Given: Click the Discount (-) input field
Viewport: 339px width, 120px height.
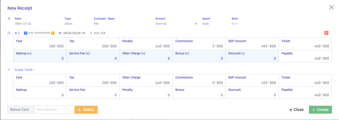Looking at the screenshot, I should pos(252,58).
